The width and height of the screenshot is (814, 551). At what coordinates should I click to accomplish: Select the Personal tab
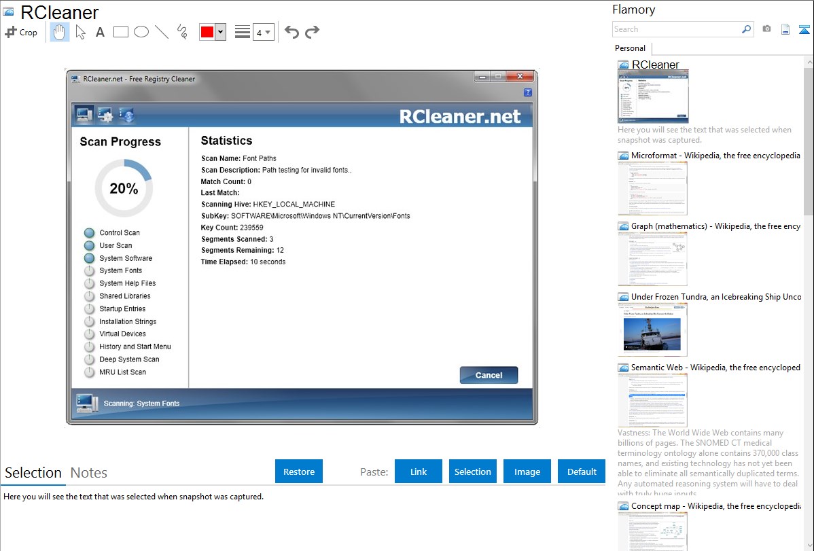631,48
